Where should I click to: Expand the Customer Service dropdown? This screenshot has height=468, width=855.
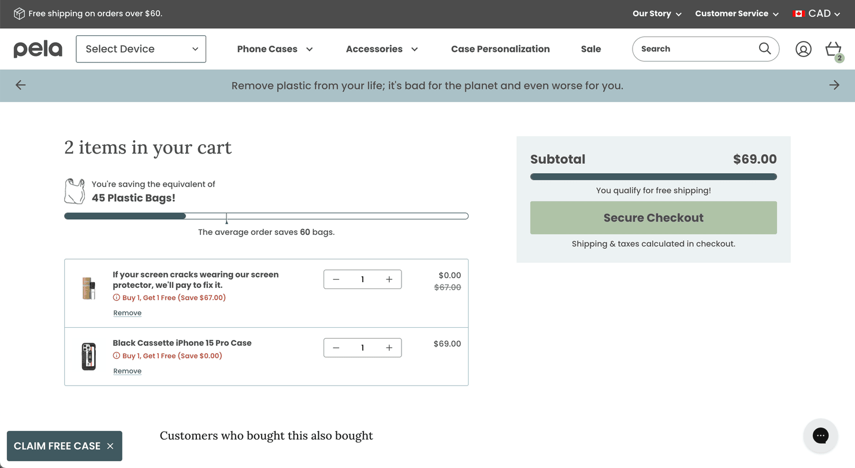[x=737, y=13]
